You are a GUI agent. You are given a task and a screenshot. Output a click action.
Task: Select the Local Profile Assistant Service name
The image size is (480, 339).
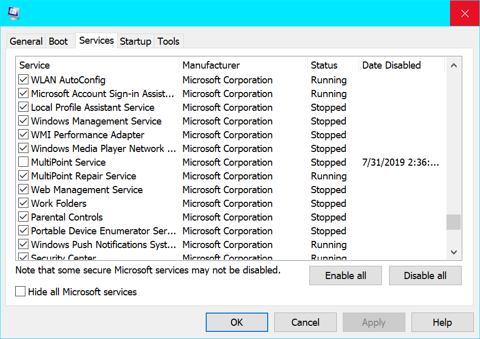[x=93, y=107]
